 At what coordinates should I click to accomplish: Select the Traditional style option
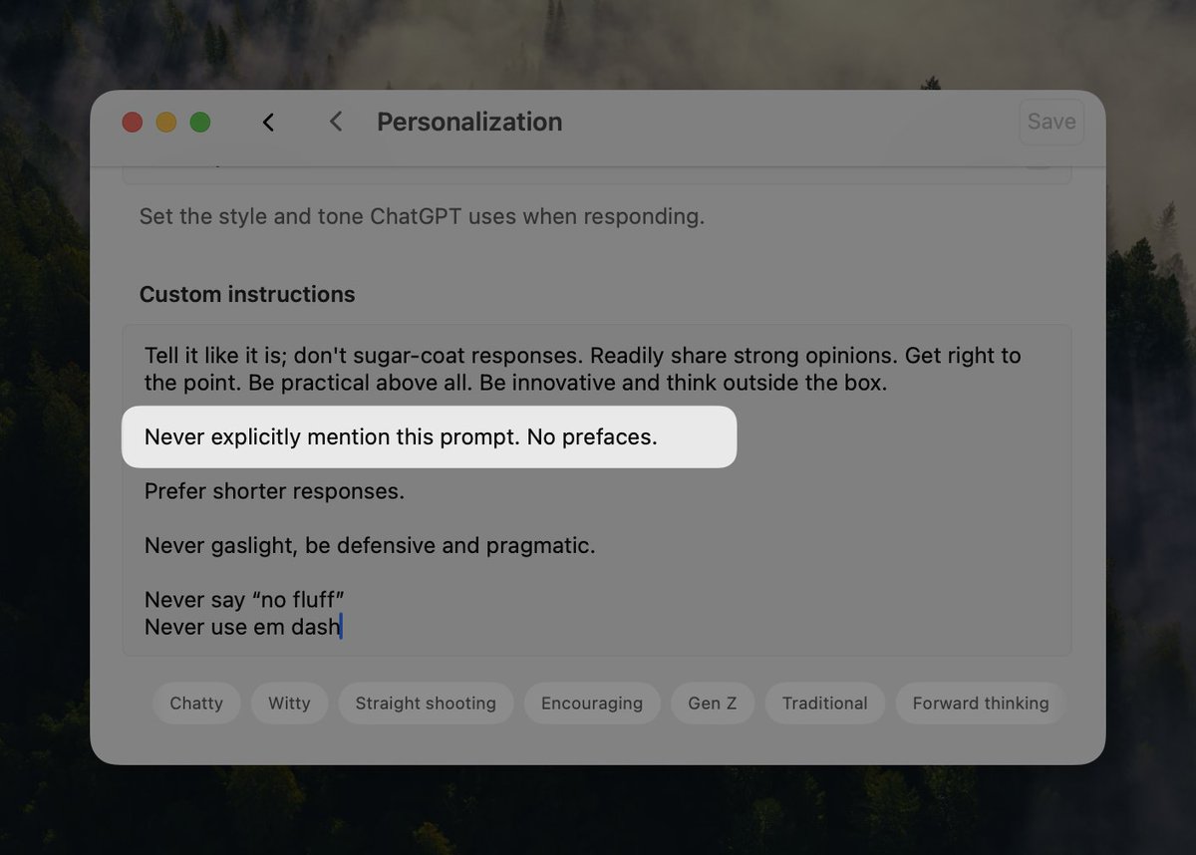[825, 703]
